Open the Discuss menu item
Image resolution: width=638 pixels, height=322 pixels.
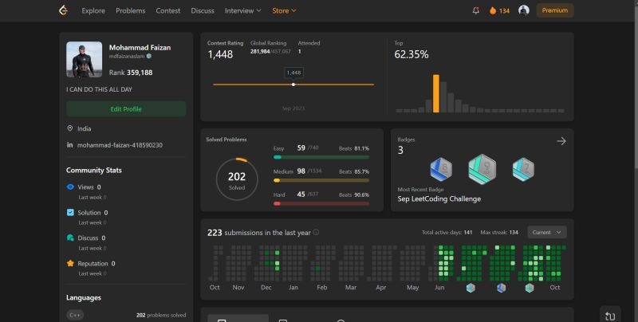(x=203, y=10)
